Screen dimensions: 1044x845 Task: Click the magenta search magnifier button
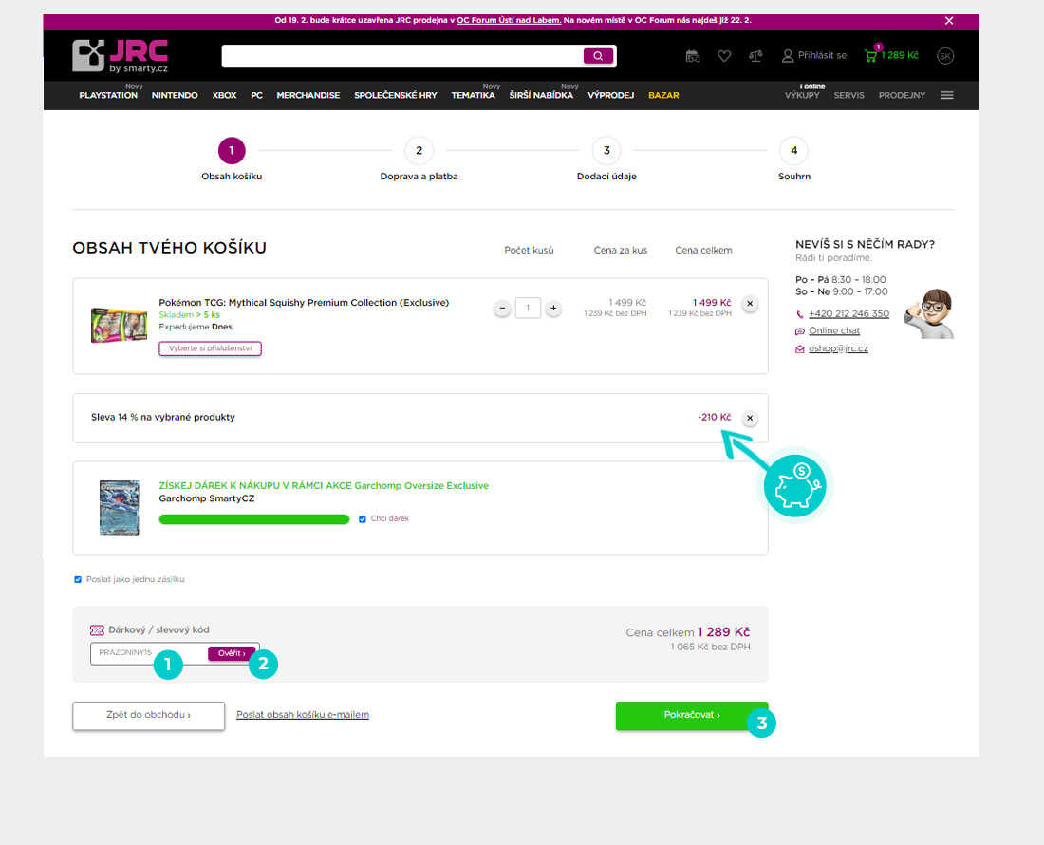(598, 56)
